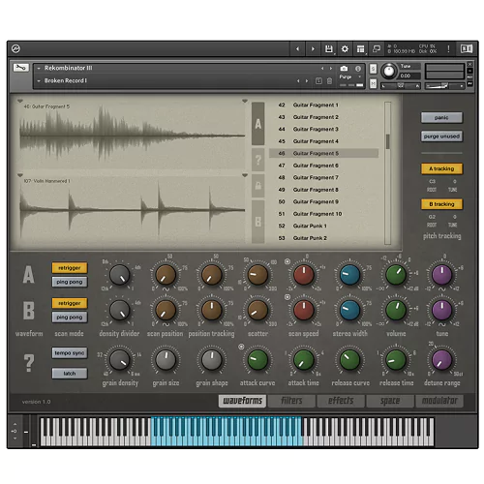Switch to the filters tab
The image size is (484, 484).
tap(291, 401)
